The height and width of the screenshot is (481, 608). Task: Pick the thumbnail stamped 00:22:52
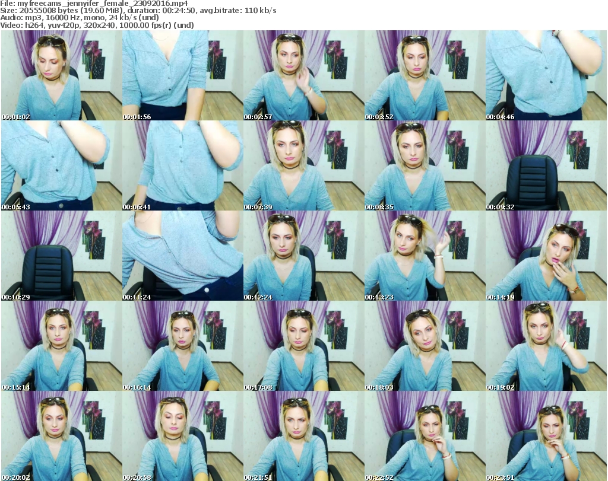click(x=425, y=436)
